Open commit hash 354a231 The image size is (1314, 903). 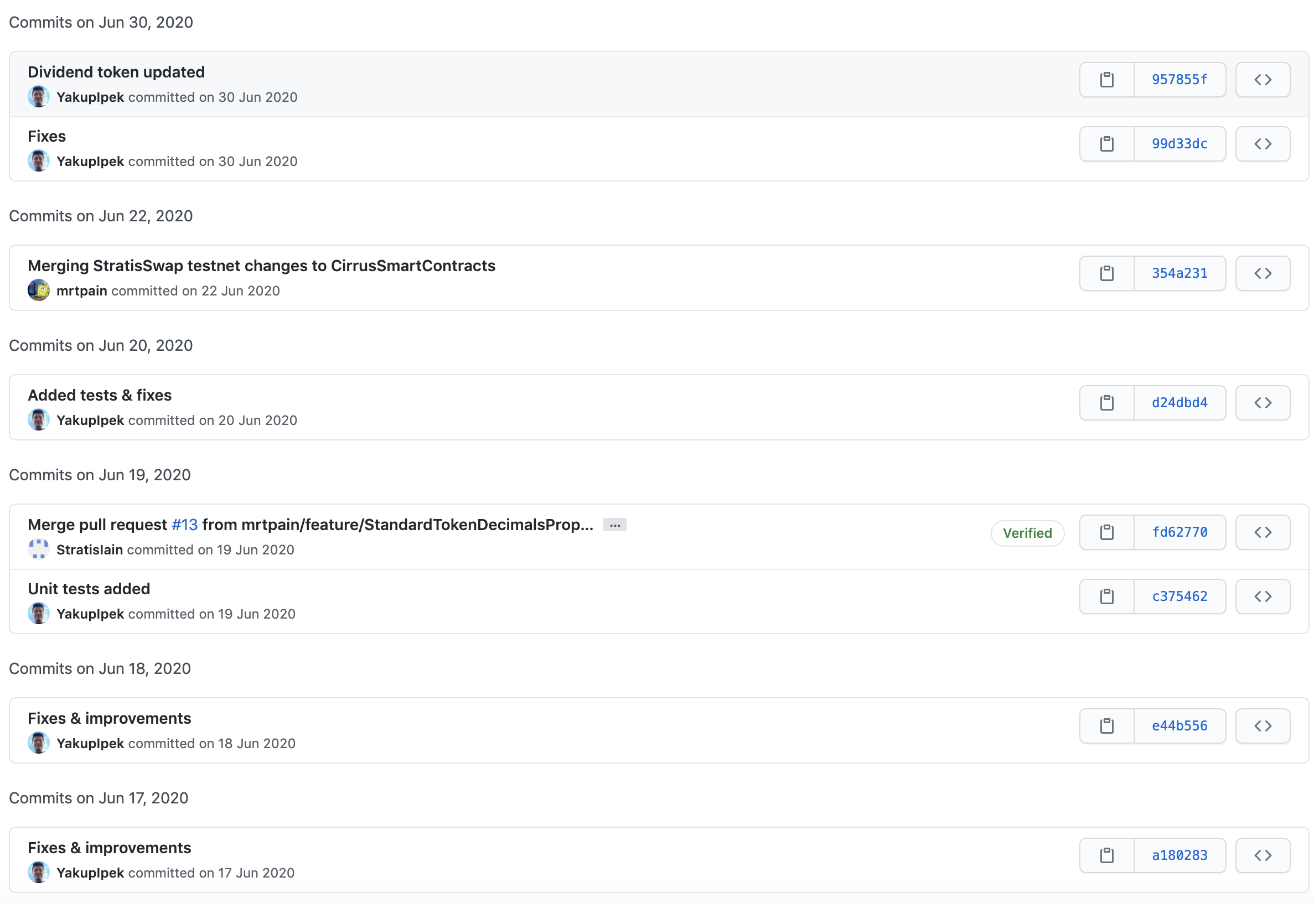pyautogui.click(x=1179, y=273)
